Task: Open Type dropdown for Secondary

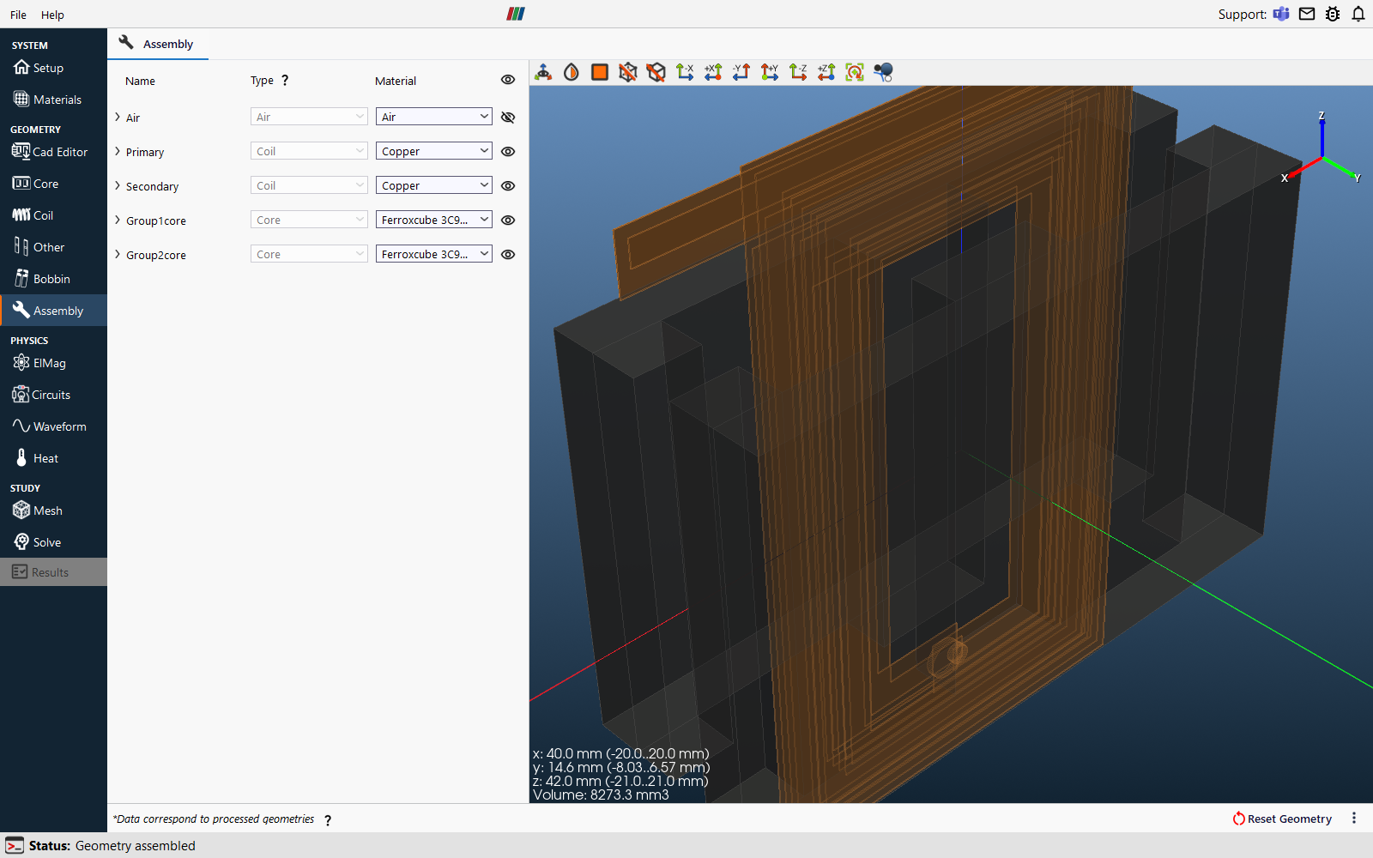Action: 309,185
